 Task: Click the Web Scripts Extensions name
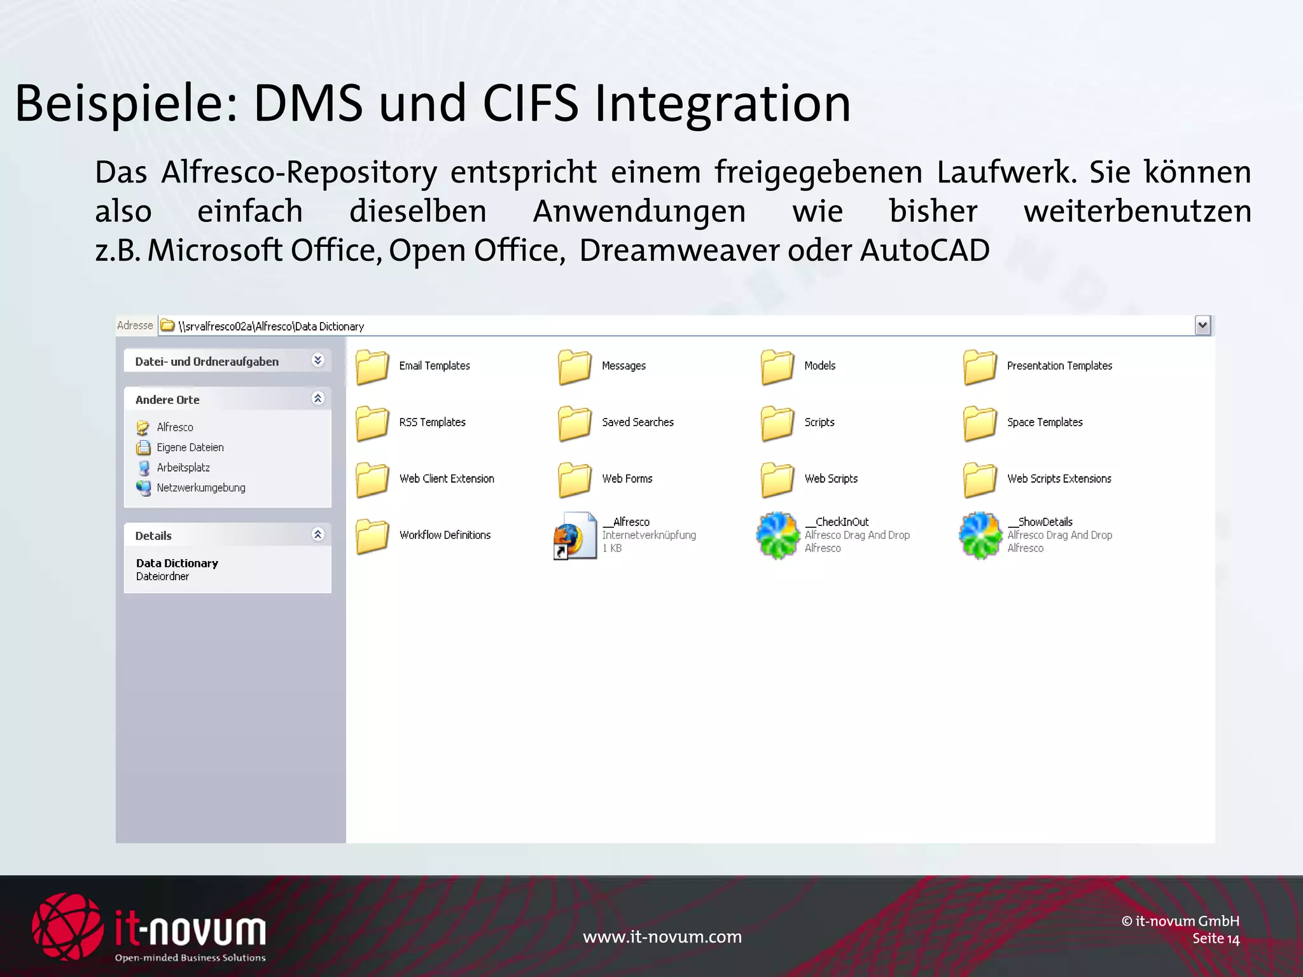click(x=1059, y=479)
